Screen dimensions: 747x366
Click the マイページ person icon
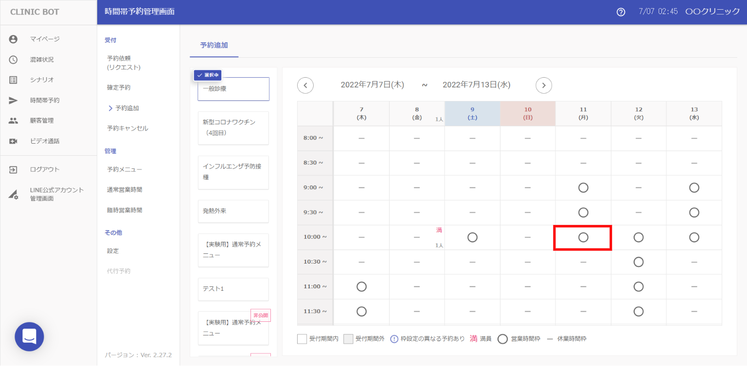tap(13, 39)
